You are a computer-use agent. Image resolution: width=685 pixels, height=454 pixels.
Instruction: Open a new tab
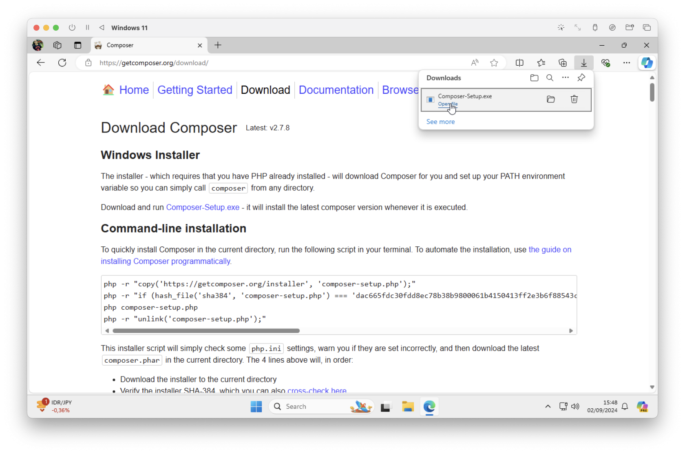(x=218, y=45)
